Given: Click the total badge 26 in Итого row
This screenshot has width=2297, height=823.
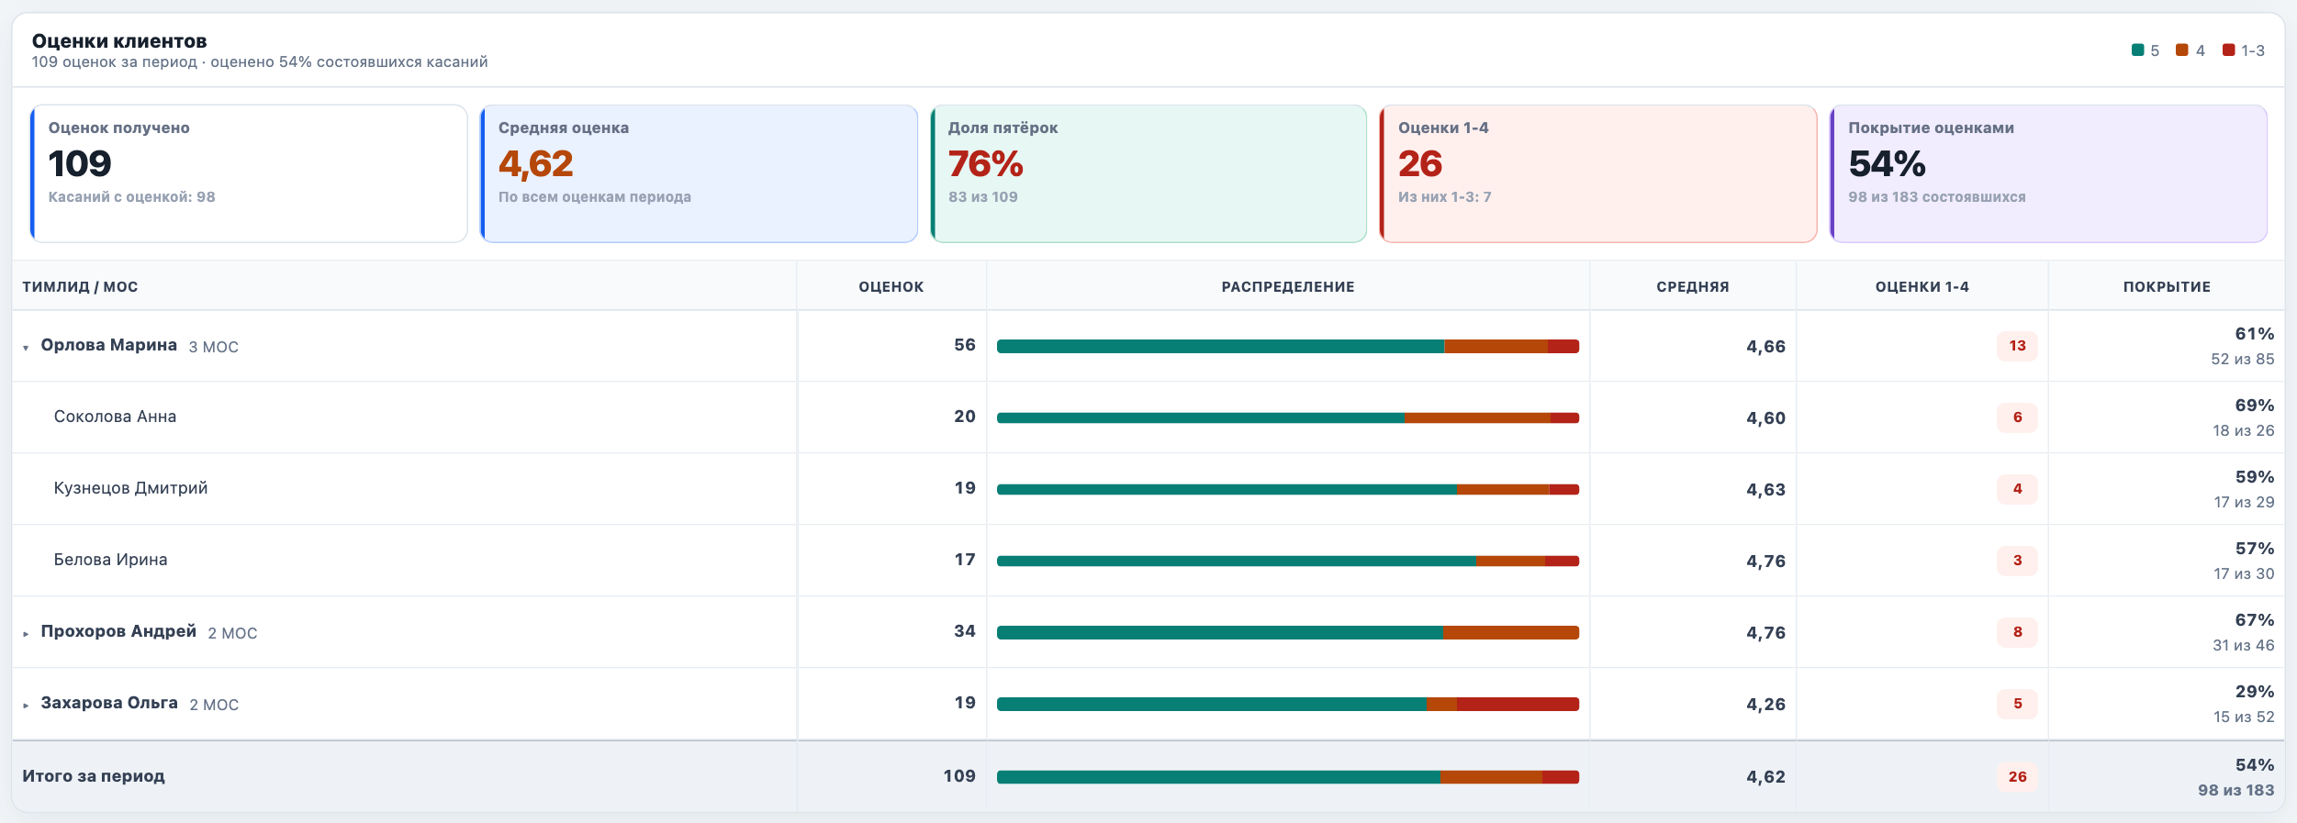Looking at the screenshot, I should [x=2017, y=777].
